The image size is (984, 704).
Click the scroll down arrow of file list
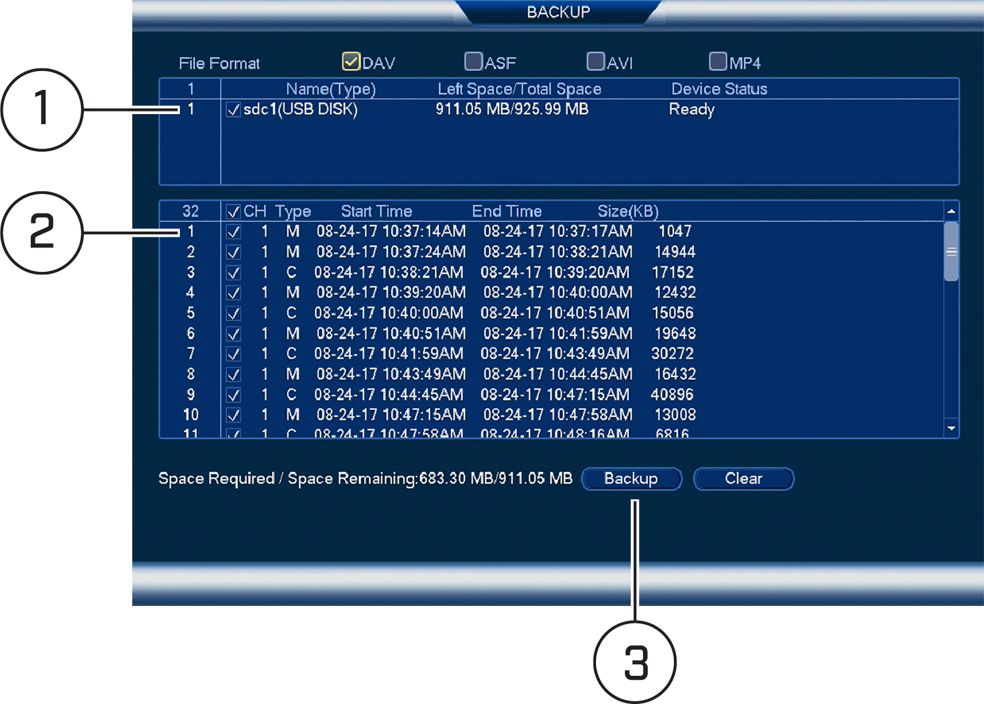pos(951,428)
